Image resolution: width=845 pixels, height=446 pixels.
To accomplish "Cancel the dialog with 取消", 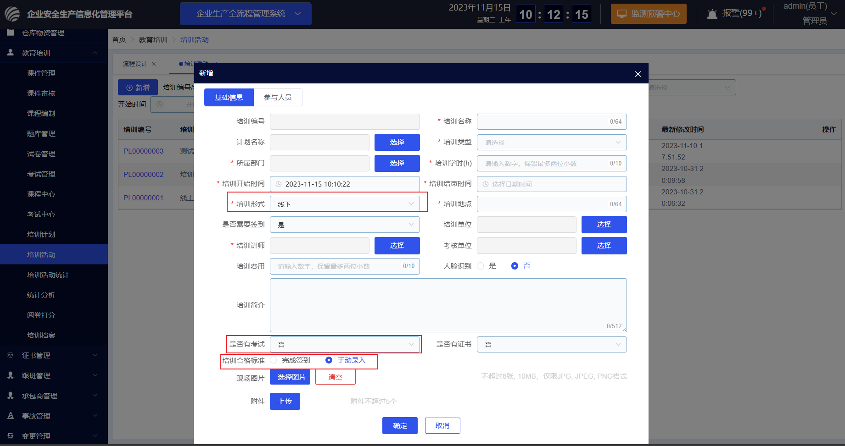I will click(442, 426).
